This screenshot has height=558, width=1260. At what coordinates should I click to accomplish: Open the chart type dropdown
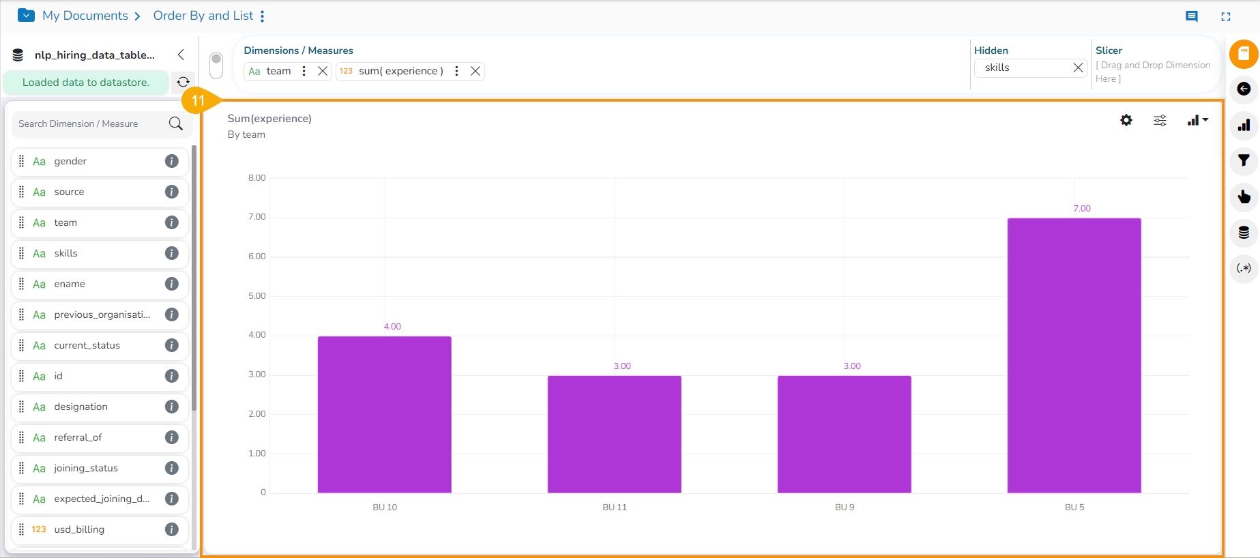point(1197,120)
